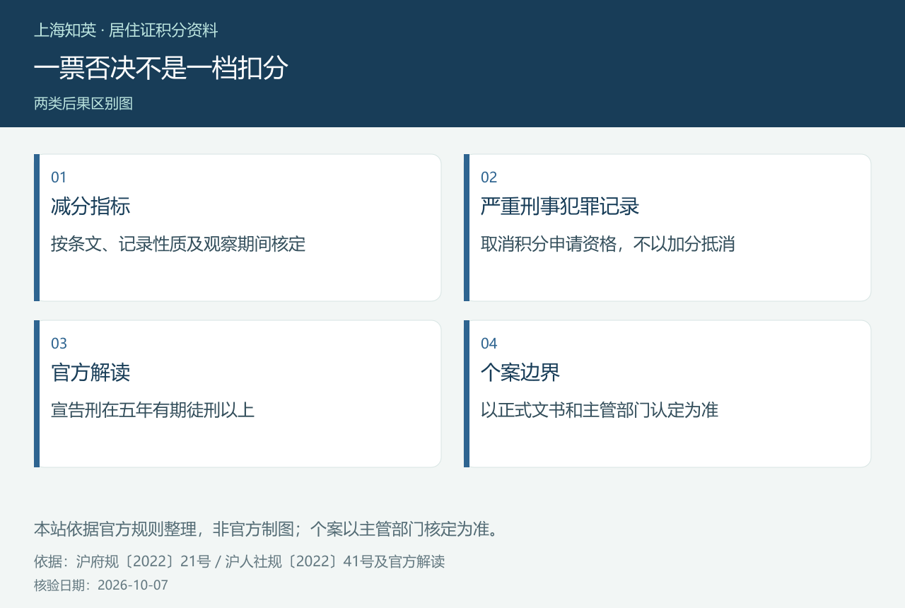Select the card title 严重刑事犯罪记录
905x608 pixels.
pos(560,206)
